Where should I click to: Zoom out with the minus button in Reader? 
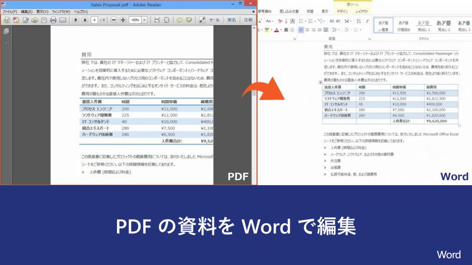[114, 20]
